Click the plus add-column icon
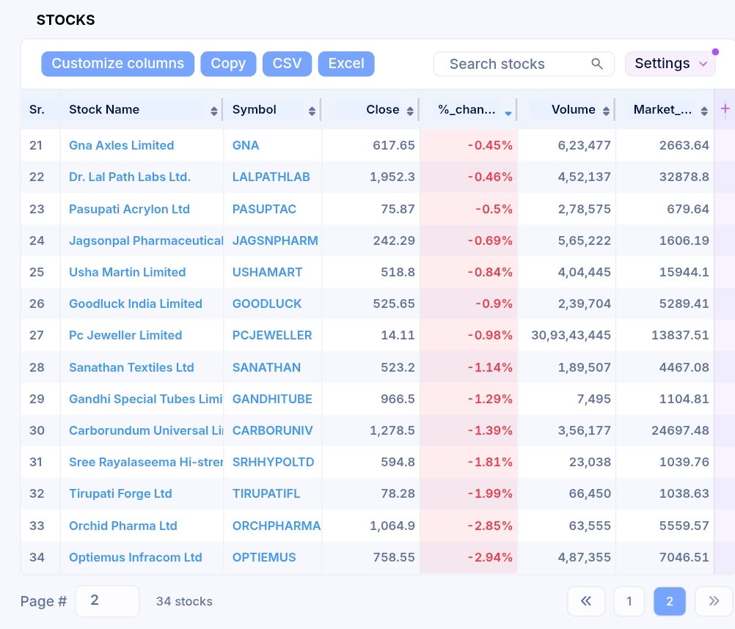735x629 pixels. pyautogui.click(x=725, y=108)
